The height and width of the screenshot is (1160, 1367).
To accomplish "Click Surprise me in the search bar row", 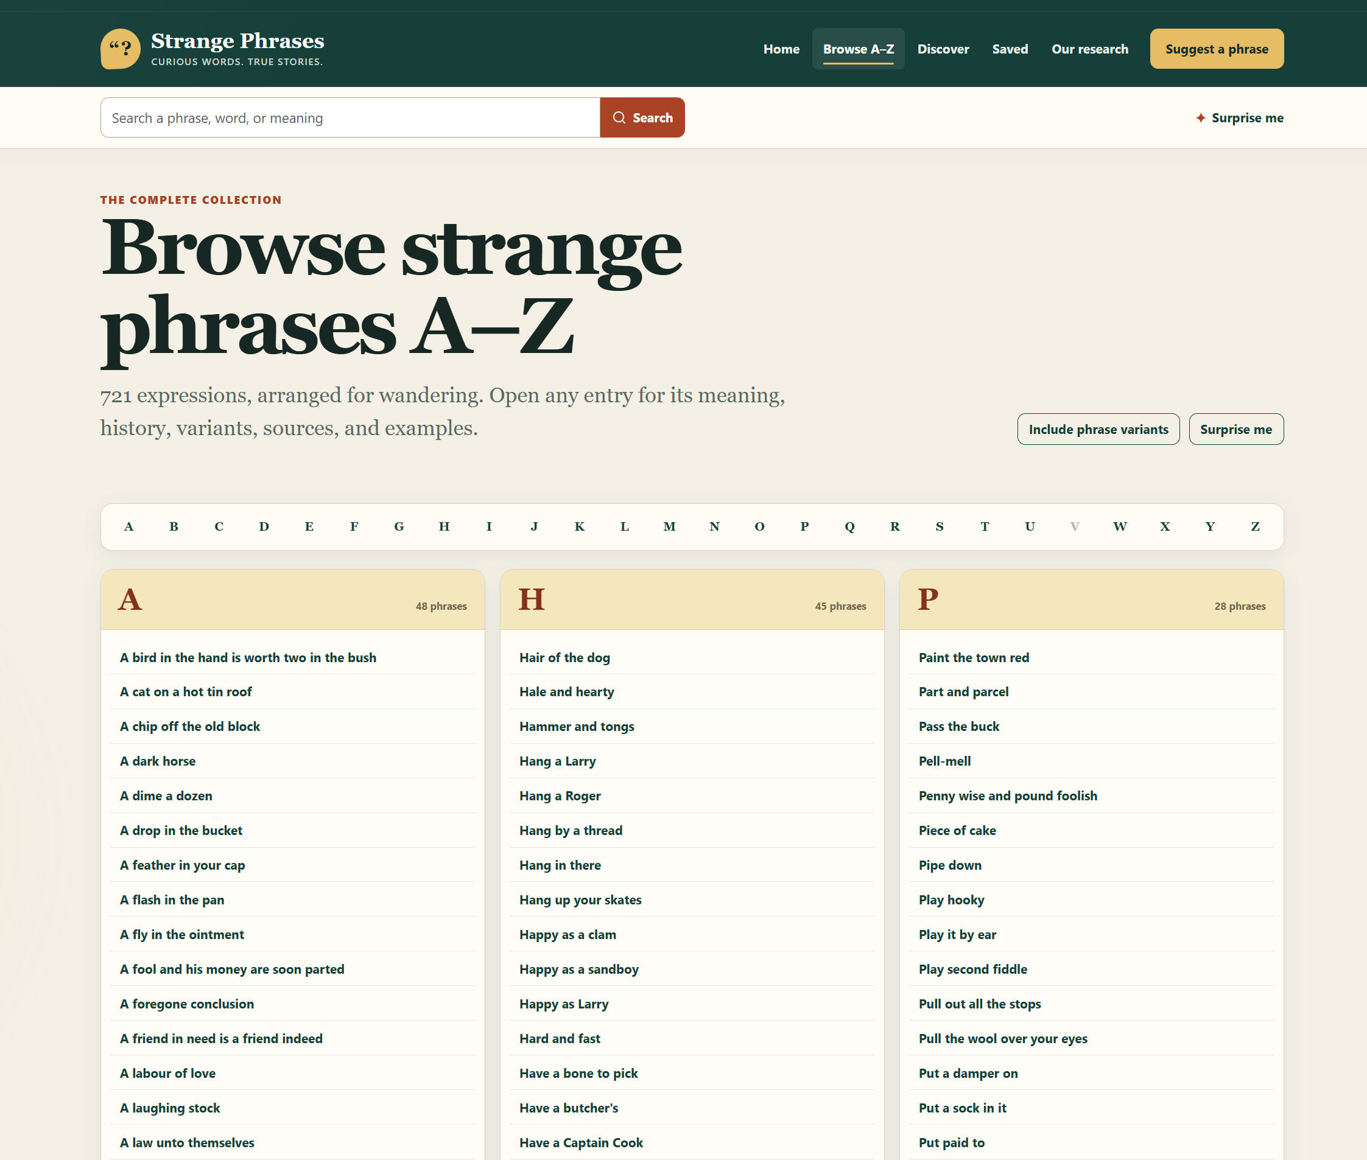I will coord(1239,117).
